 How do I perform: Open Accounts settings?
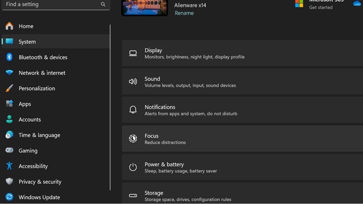pos(55,120)
